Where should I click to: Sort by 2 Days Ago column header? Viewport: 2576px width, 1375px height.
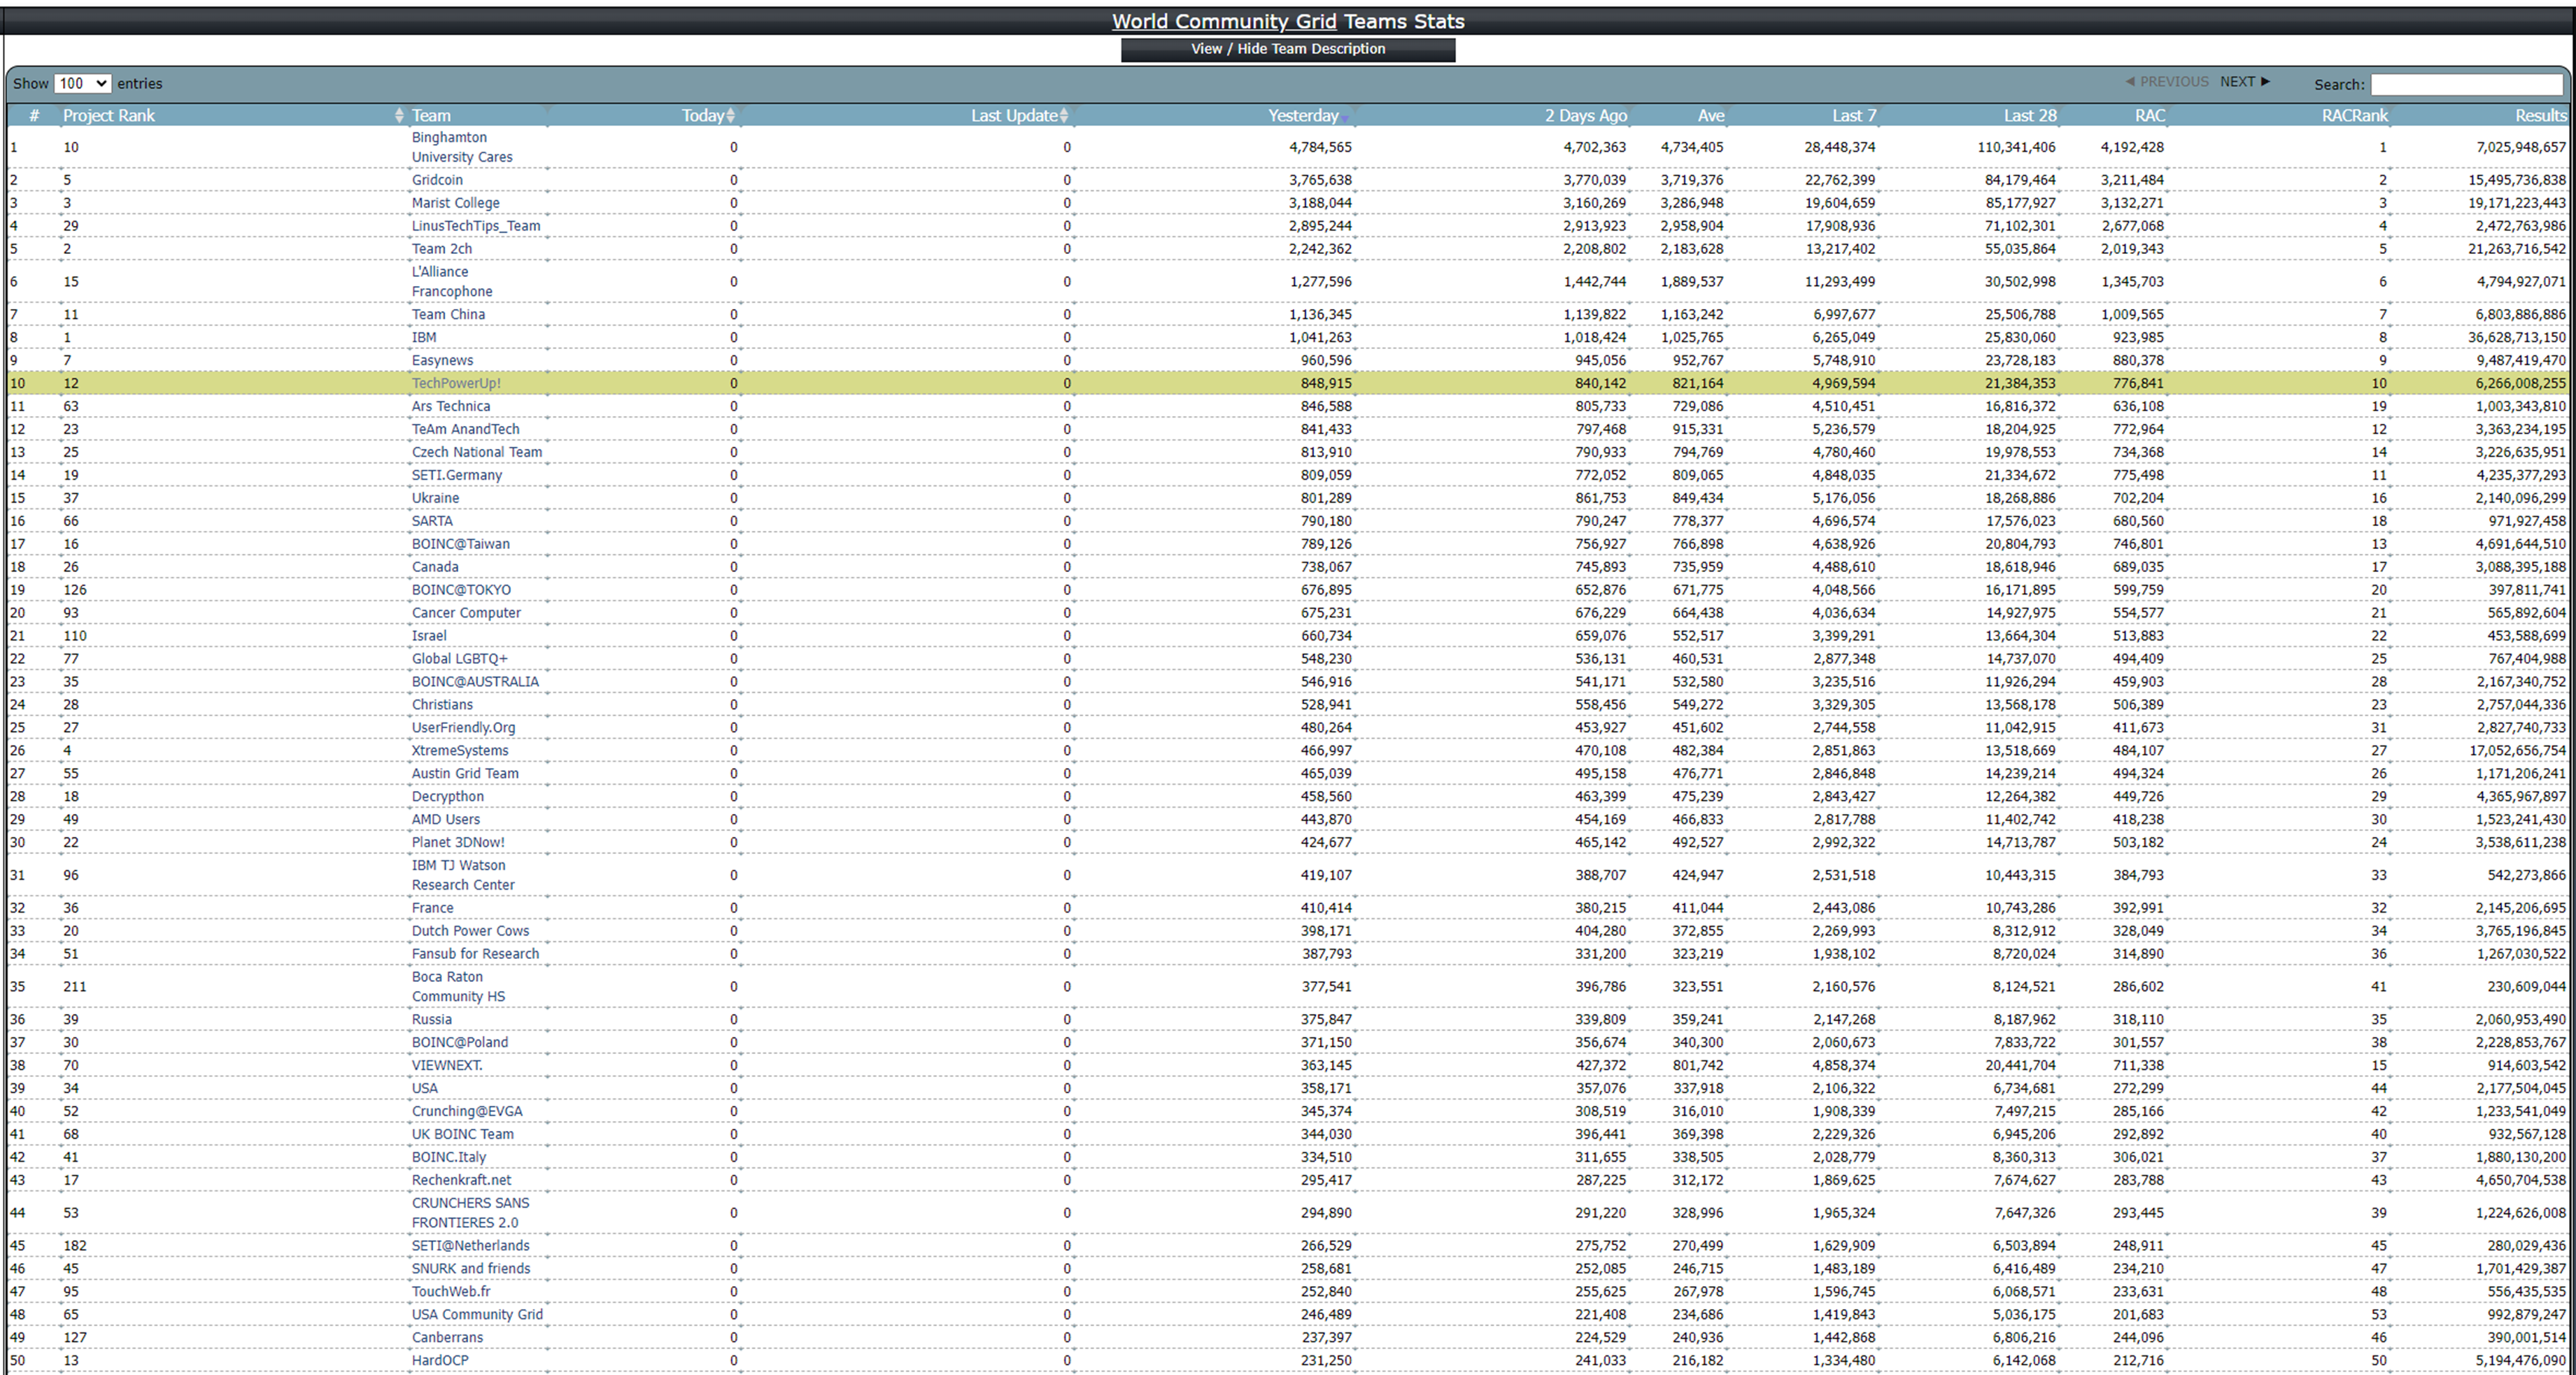pyautogui.click(x=1585, y=116)
